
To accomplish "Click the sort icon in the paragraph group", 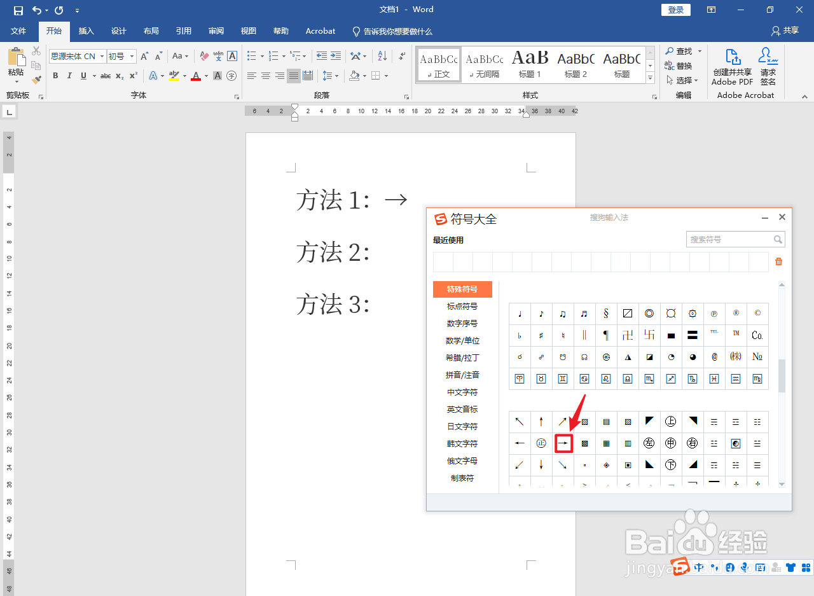I will click(382, 56).
